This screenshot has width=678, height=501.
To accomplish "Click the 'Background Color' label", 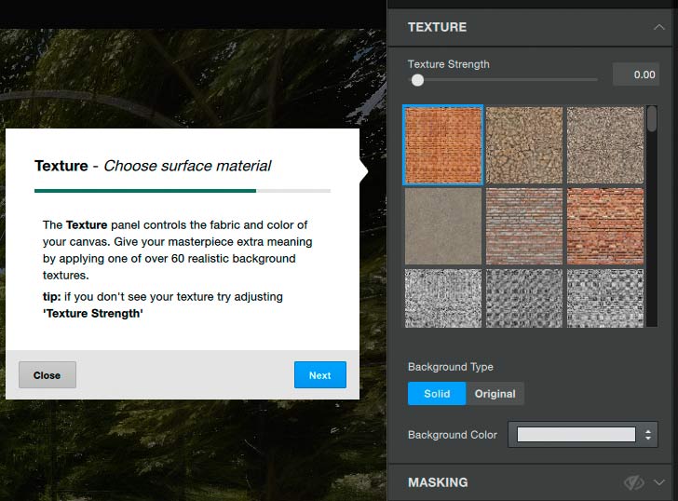I will tap(453, 435).
